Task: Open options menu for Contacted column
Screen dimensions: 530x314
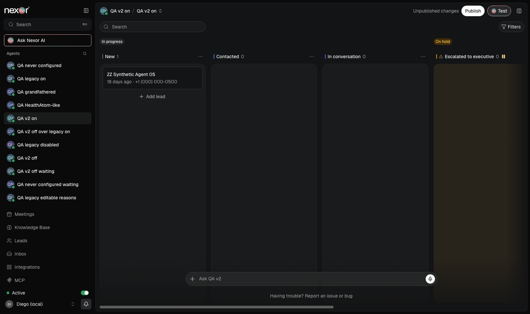Action: [x=312, y=57]
